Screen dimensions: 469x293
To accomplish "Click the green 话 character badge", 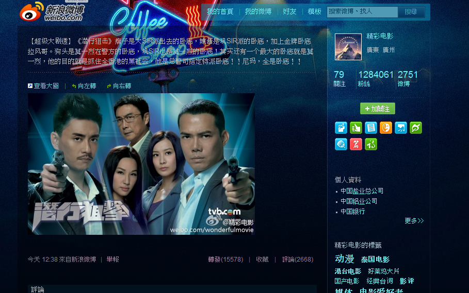I will 370,144.
